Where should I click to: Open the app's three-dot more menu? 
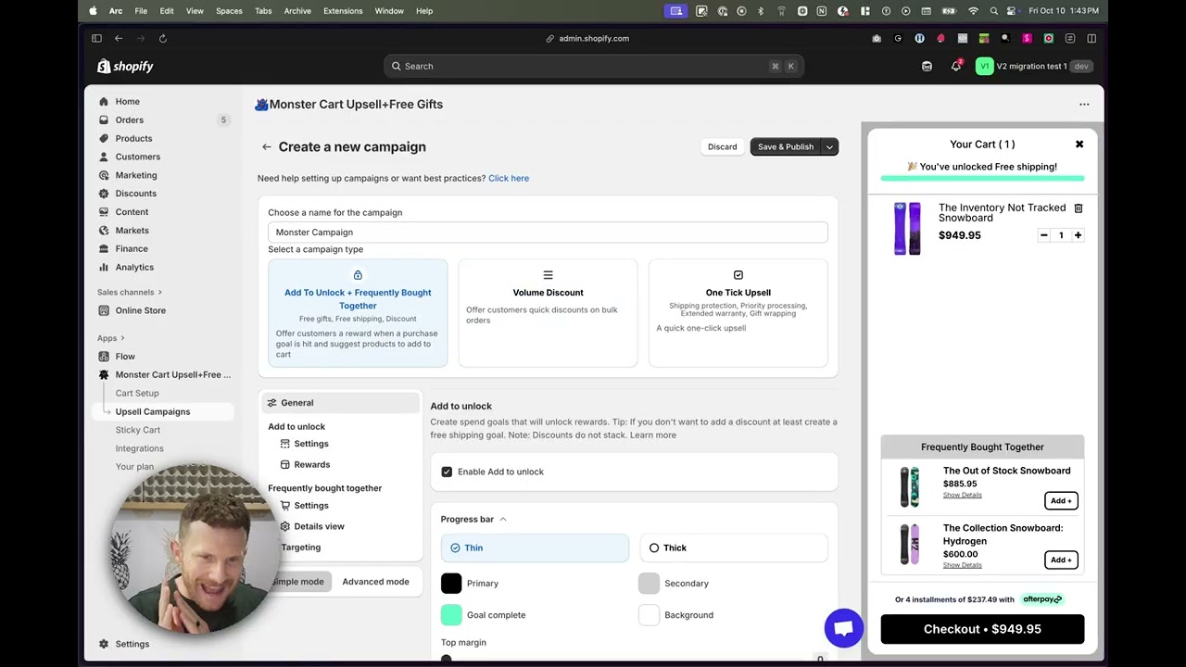1084,105
